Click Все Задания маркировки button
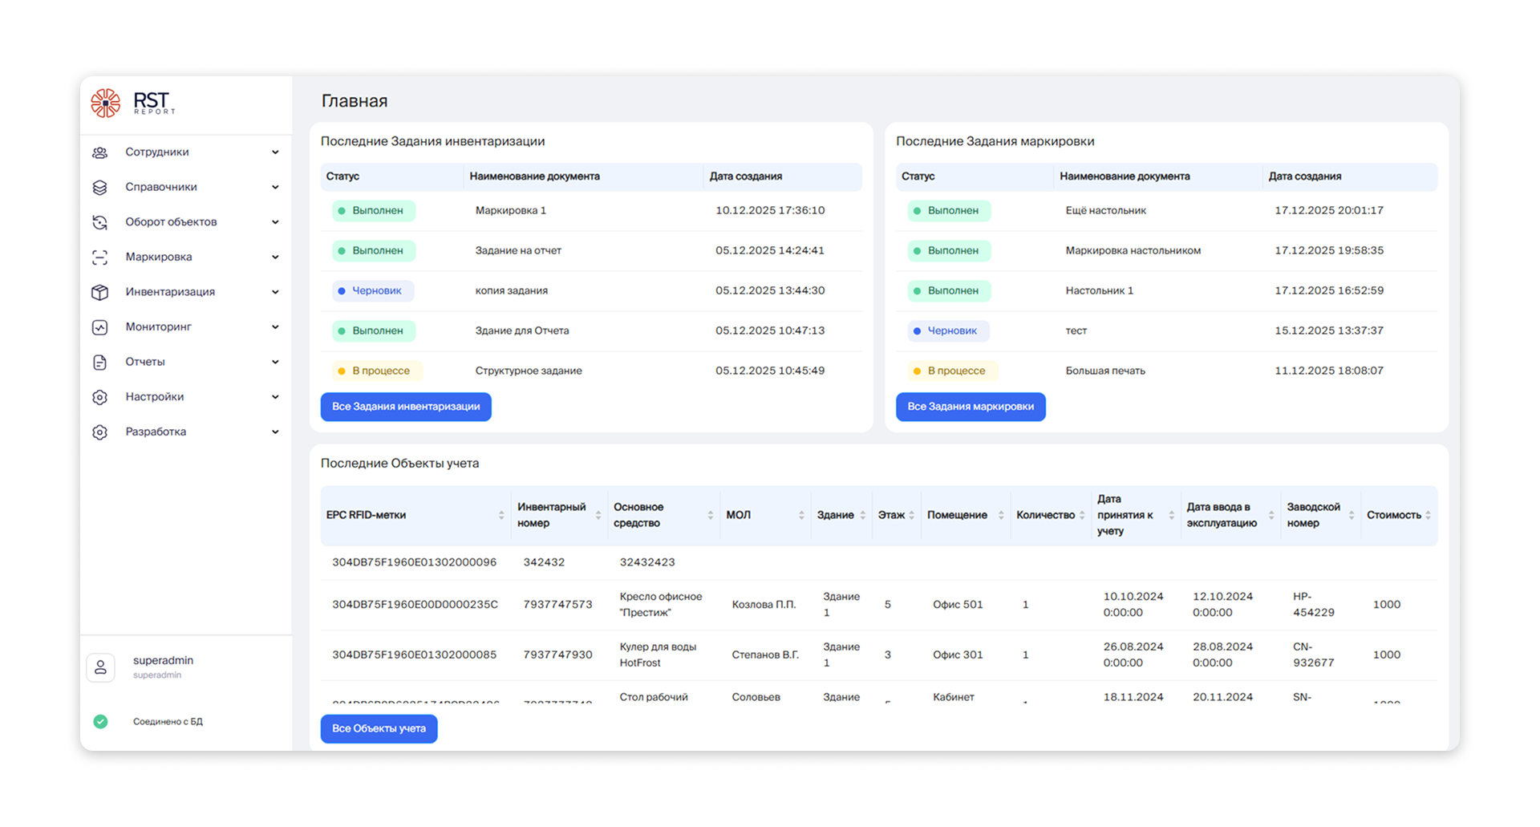 [971, 407]
